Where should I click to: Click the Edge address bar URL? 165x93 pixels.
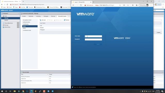pos(105,5)
